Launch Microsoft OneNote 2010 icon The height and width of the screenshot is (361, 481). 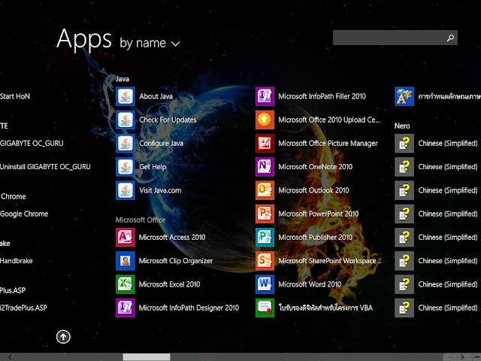click(265, 167)
